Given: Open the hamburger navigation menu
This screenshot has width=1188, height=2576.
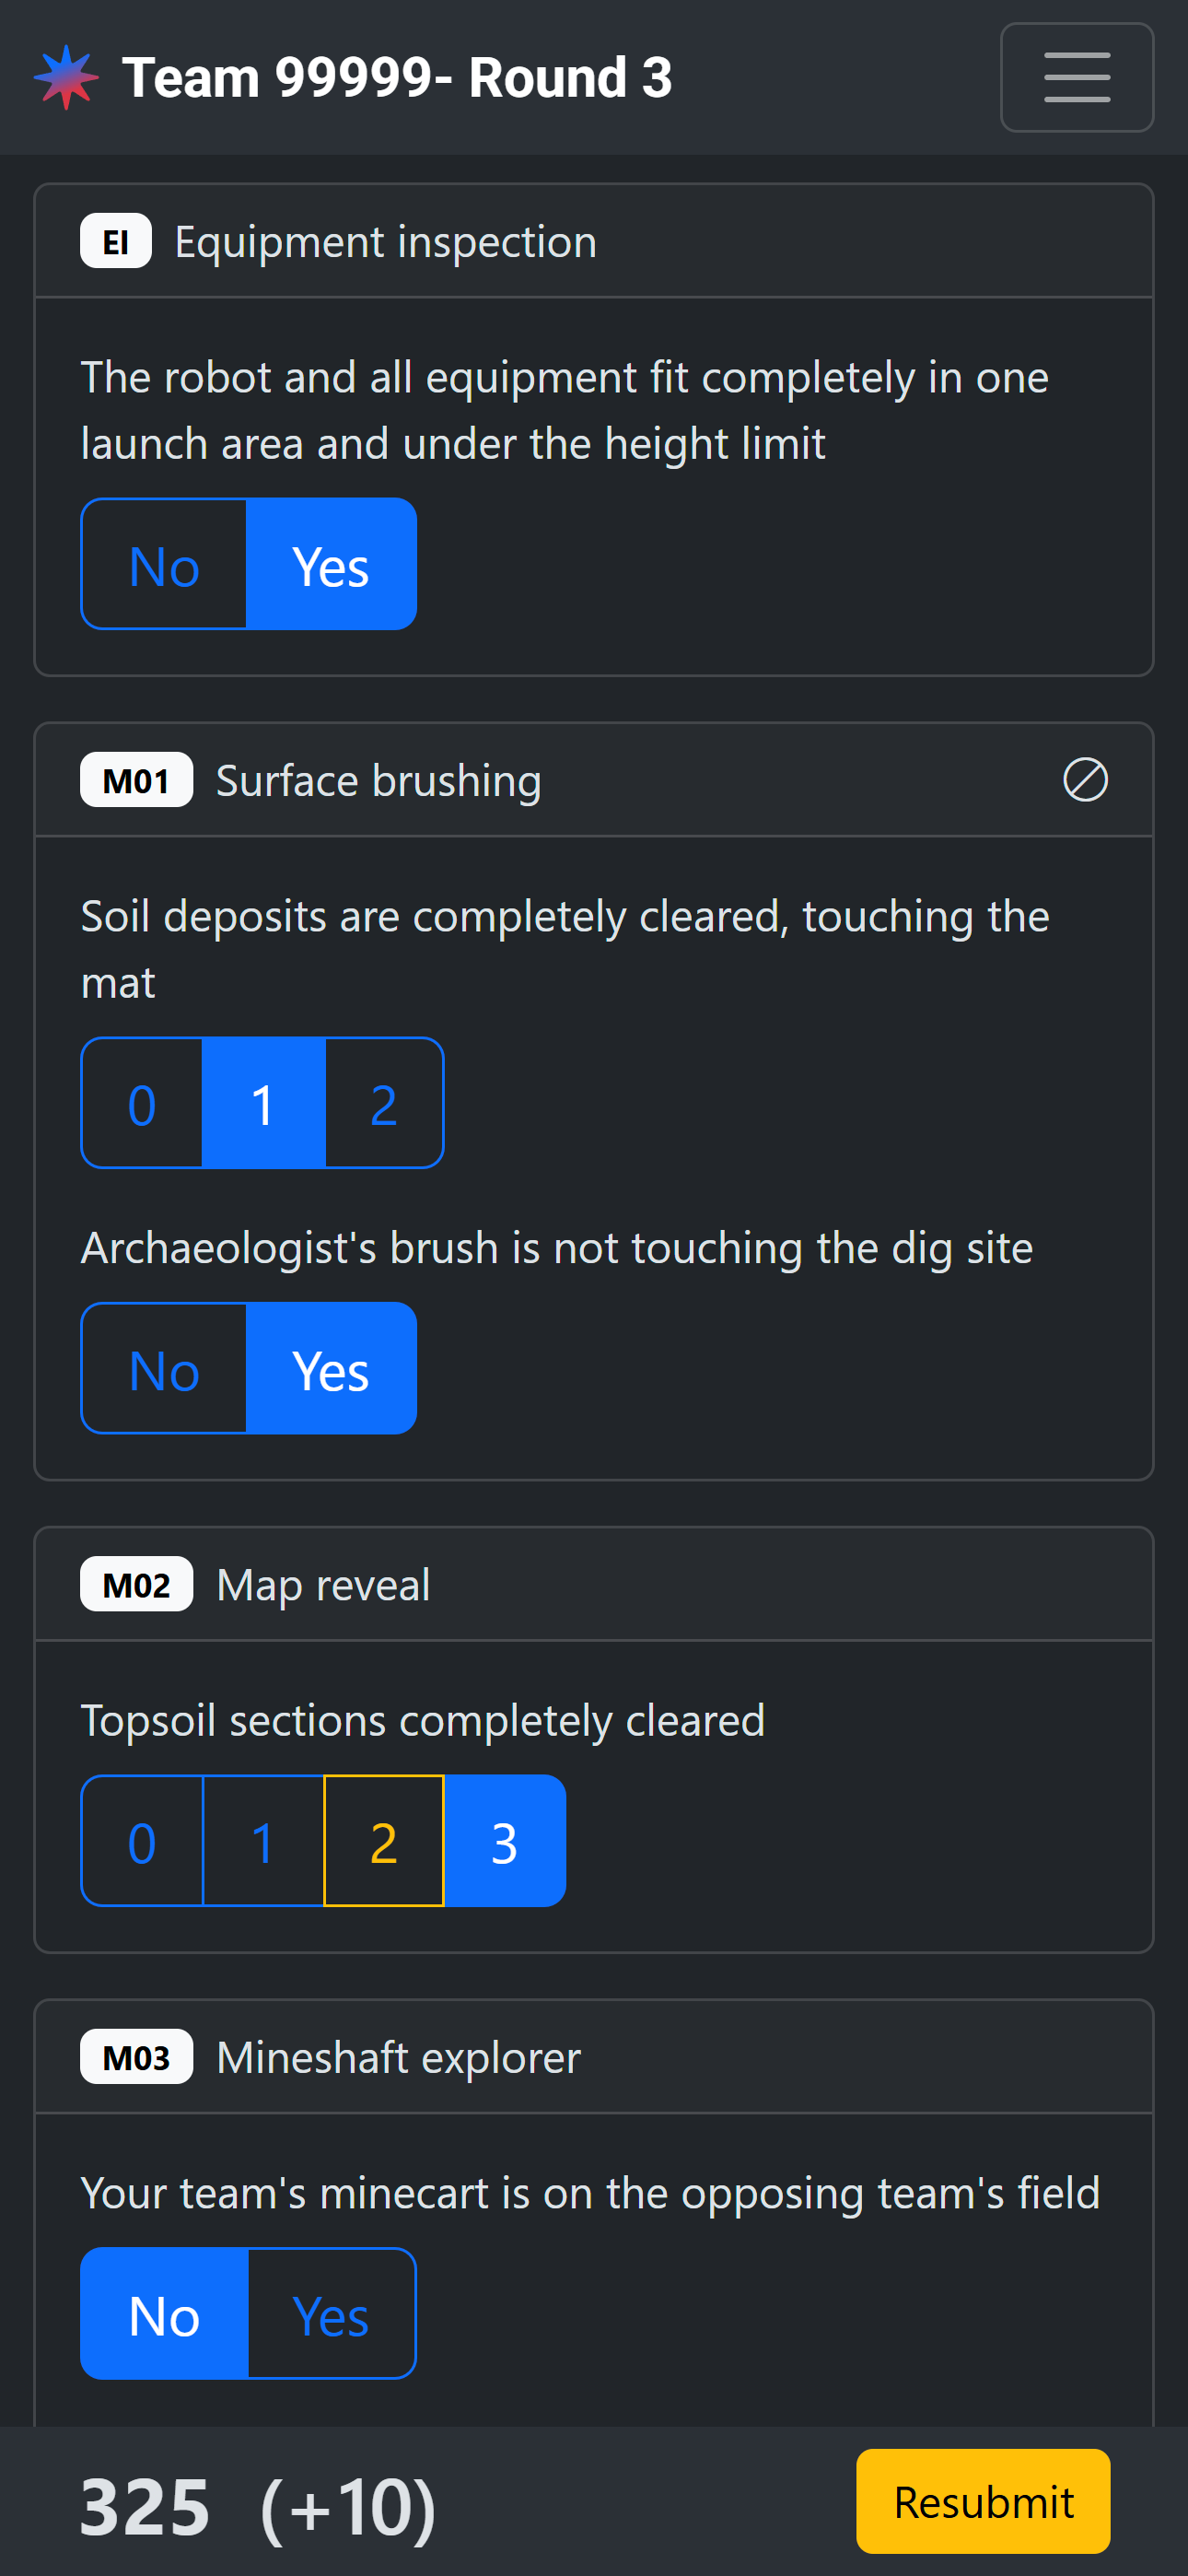Looking at the screenshot, I should [x=1076, y=78].
